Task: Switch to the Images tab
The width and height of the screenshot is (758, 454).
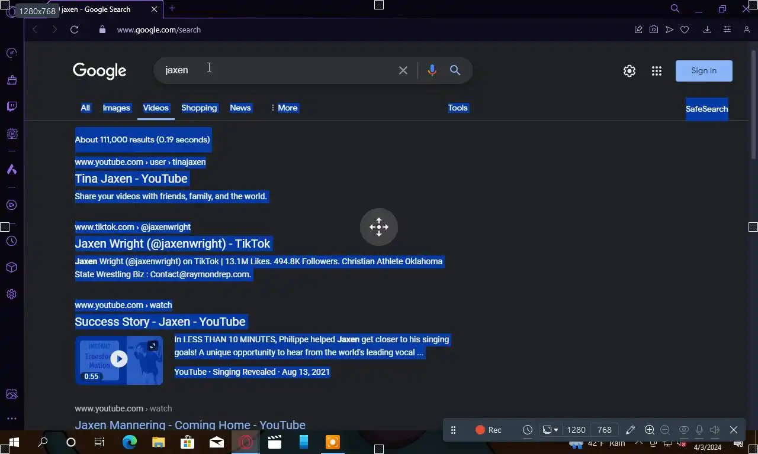Action: (116, 108)
